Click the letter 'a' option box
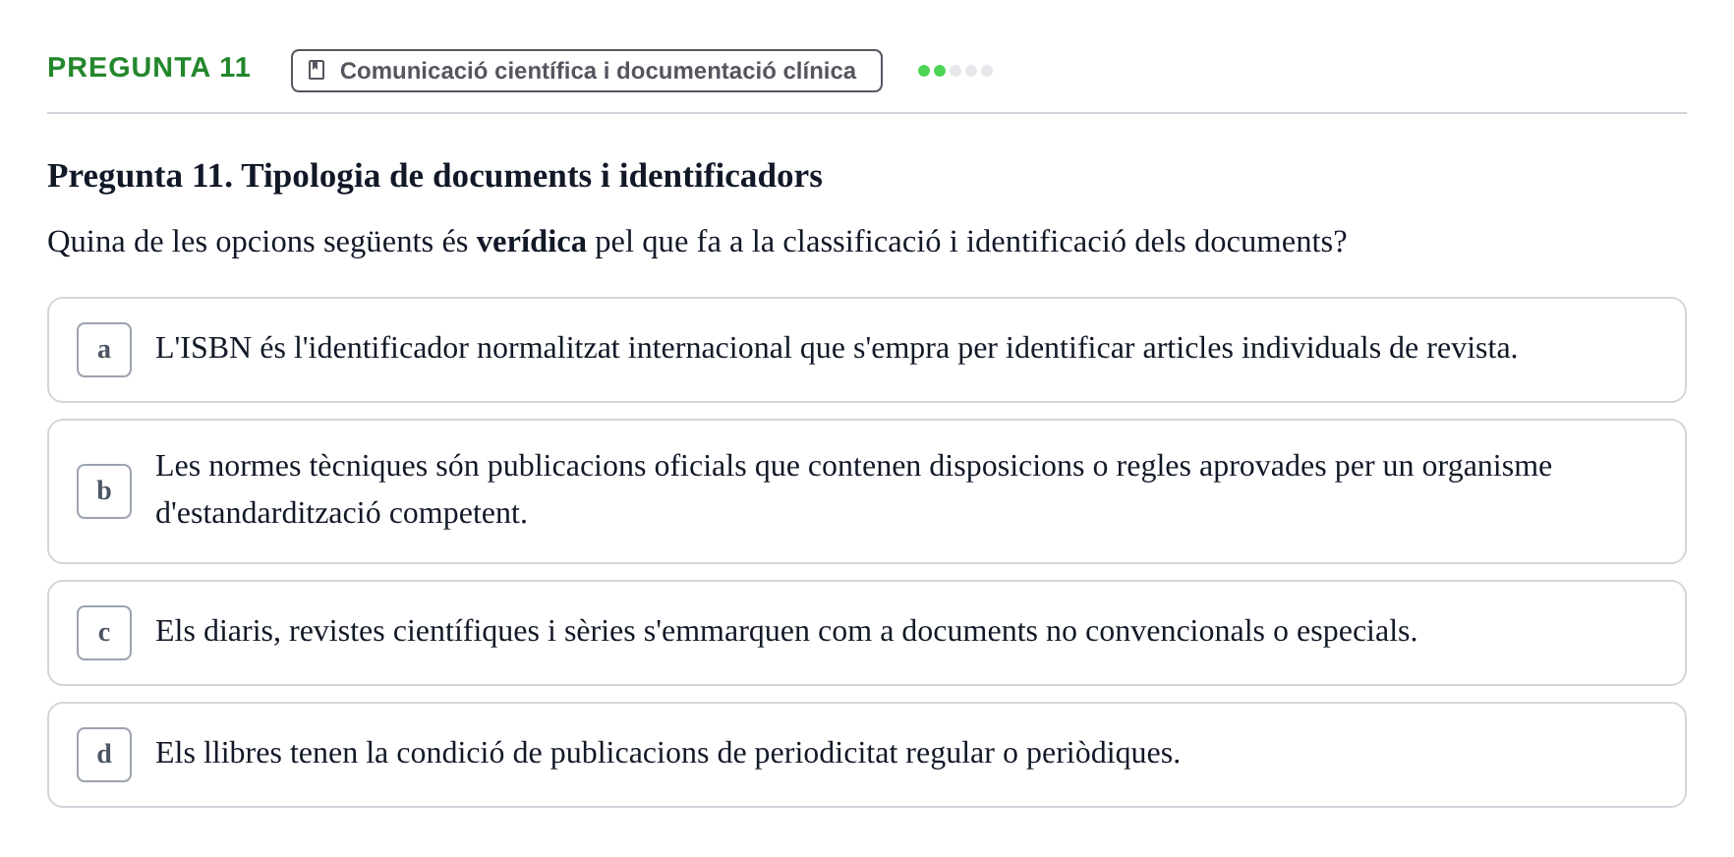The width and height of the screenshot is (1734, 857). coord(104,350)
